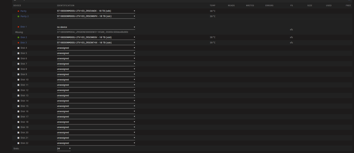Open the Disk 10 unassigned dropdown

[96, 80]
